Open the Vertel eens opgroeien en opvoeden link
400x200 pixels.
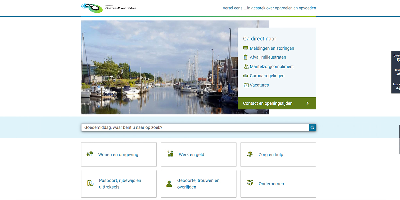[269, 8]
